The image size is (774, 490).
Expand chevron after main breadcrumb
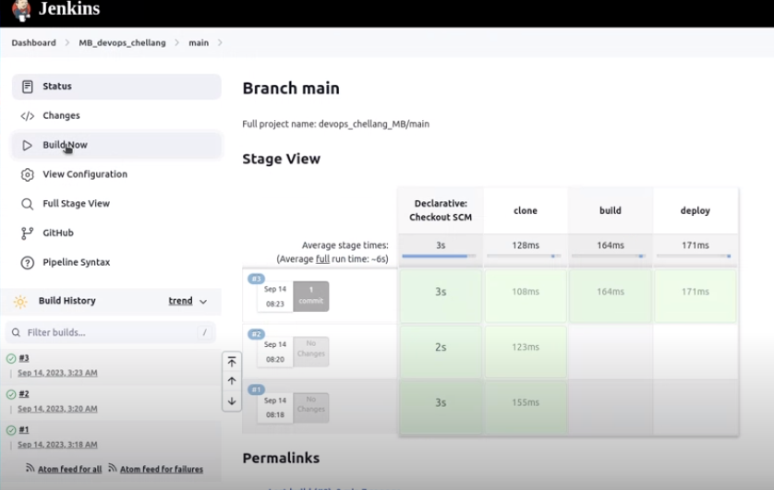click(220, 42)
